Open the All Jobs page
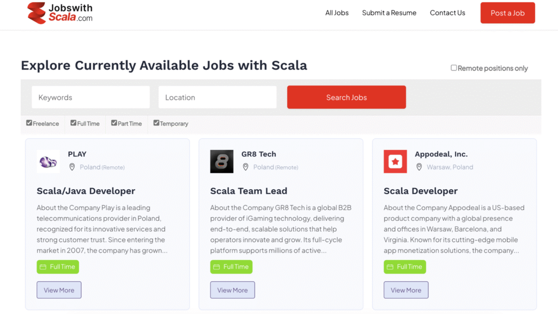This screenshot has width=558, height=314. pyautogui.click(x=337, y=13)
